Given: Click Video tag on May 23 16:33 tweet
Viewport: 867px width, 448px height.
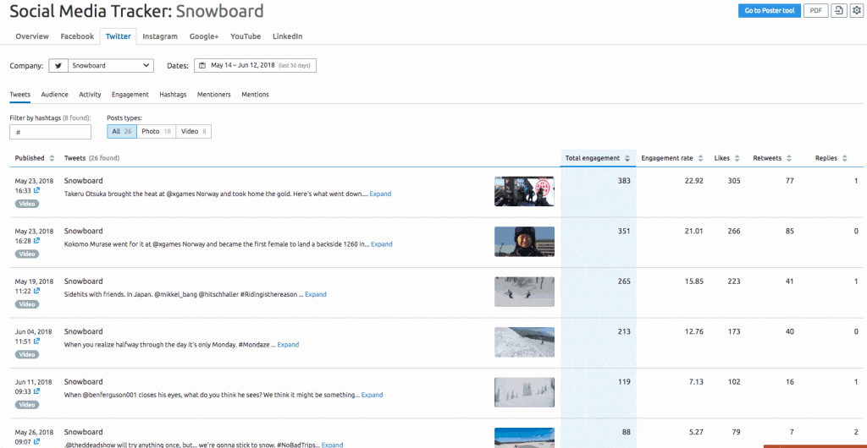Looking at the screenshot, I should coord(27,204).
